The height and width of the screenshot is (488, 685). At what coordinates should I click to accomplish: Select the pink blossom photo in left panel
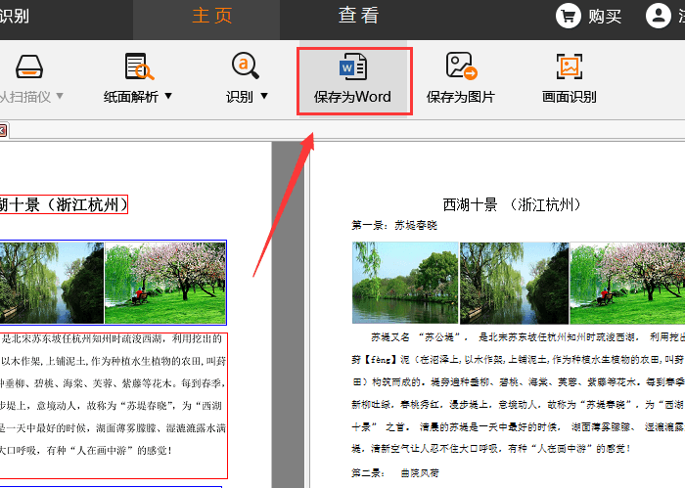164,282
